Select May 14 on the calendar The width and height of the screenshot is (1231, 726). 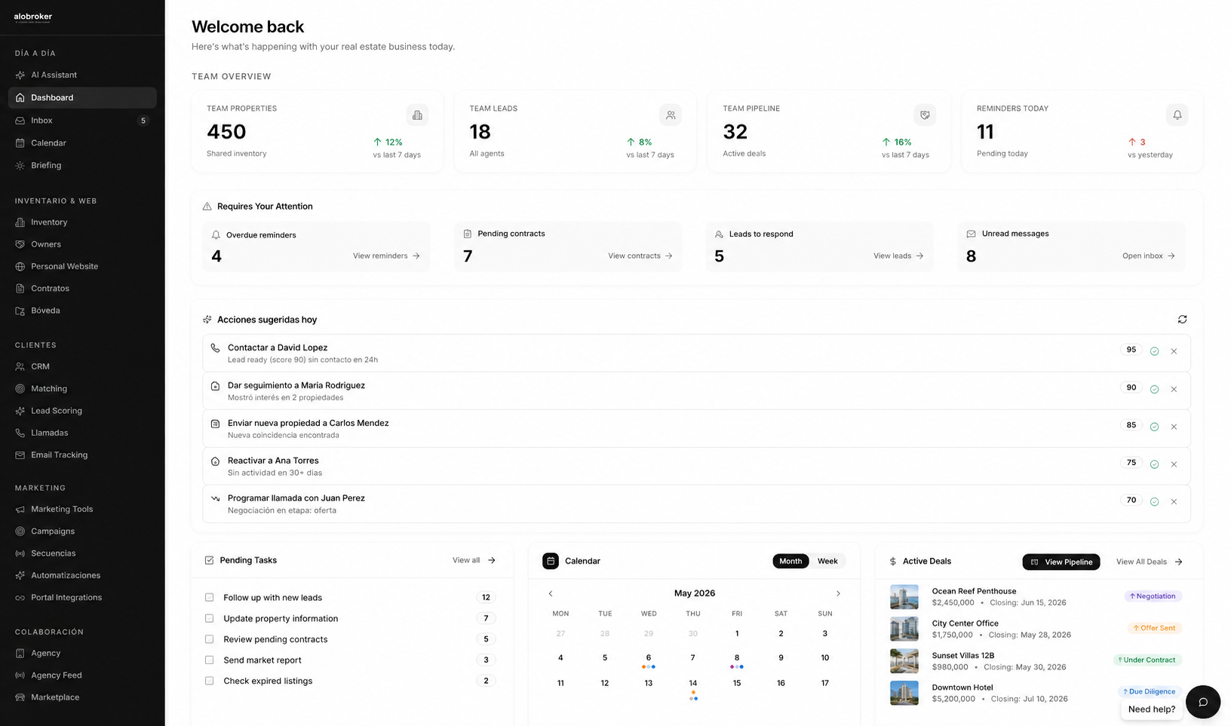(693, 684)
